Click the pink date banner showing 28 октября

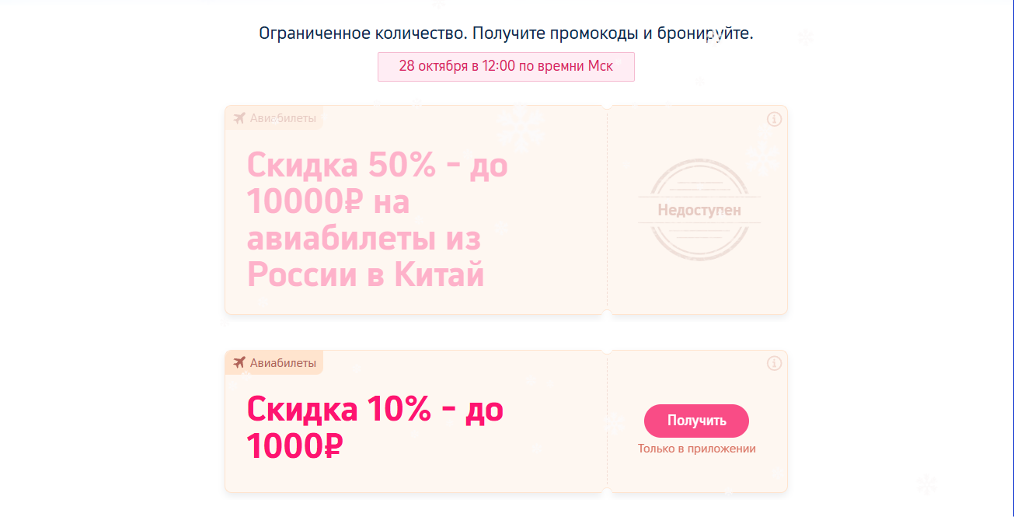pos(506,66)
